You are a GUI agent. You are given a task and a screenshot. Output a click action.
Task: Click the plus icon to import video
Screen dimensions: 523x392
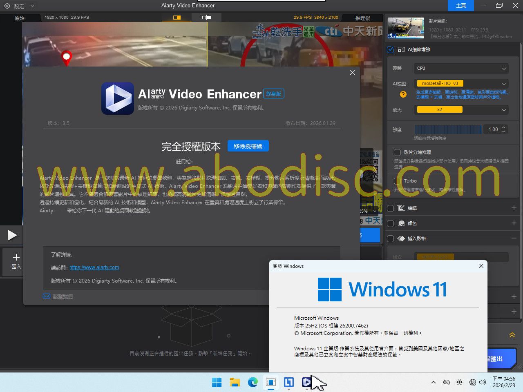point(16,257)
